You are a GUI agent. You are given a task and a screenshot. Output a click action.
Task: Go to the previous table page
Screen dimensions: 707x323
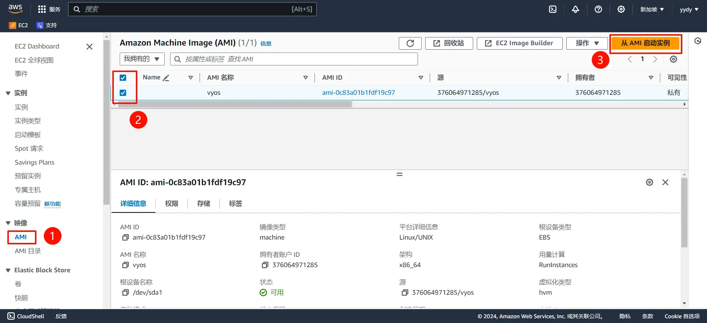point(630,59)
